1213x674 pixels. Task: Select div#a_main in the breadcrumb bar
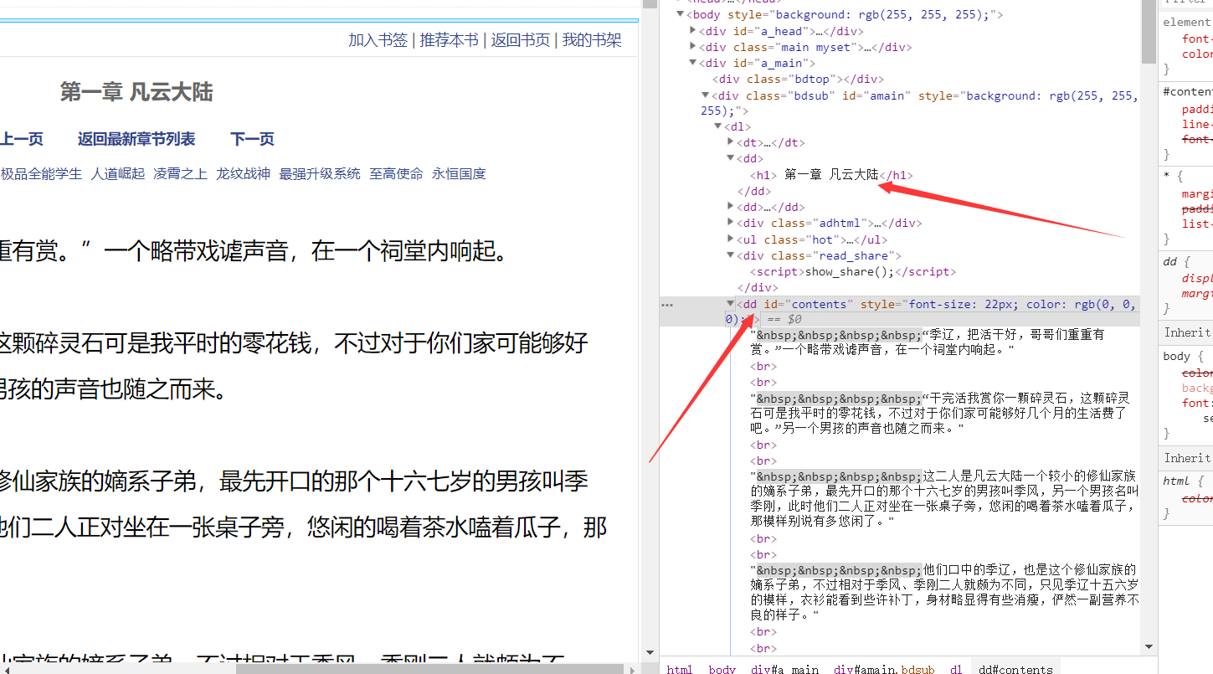(784, 669)
